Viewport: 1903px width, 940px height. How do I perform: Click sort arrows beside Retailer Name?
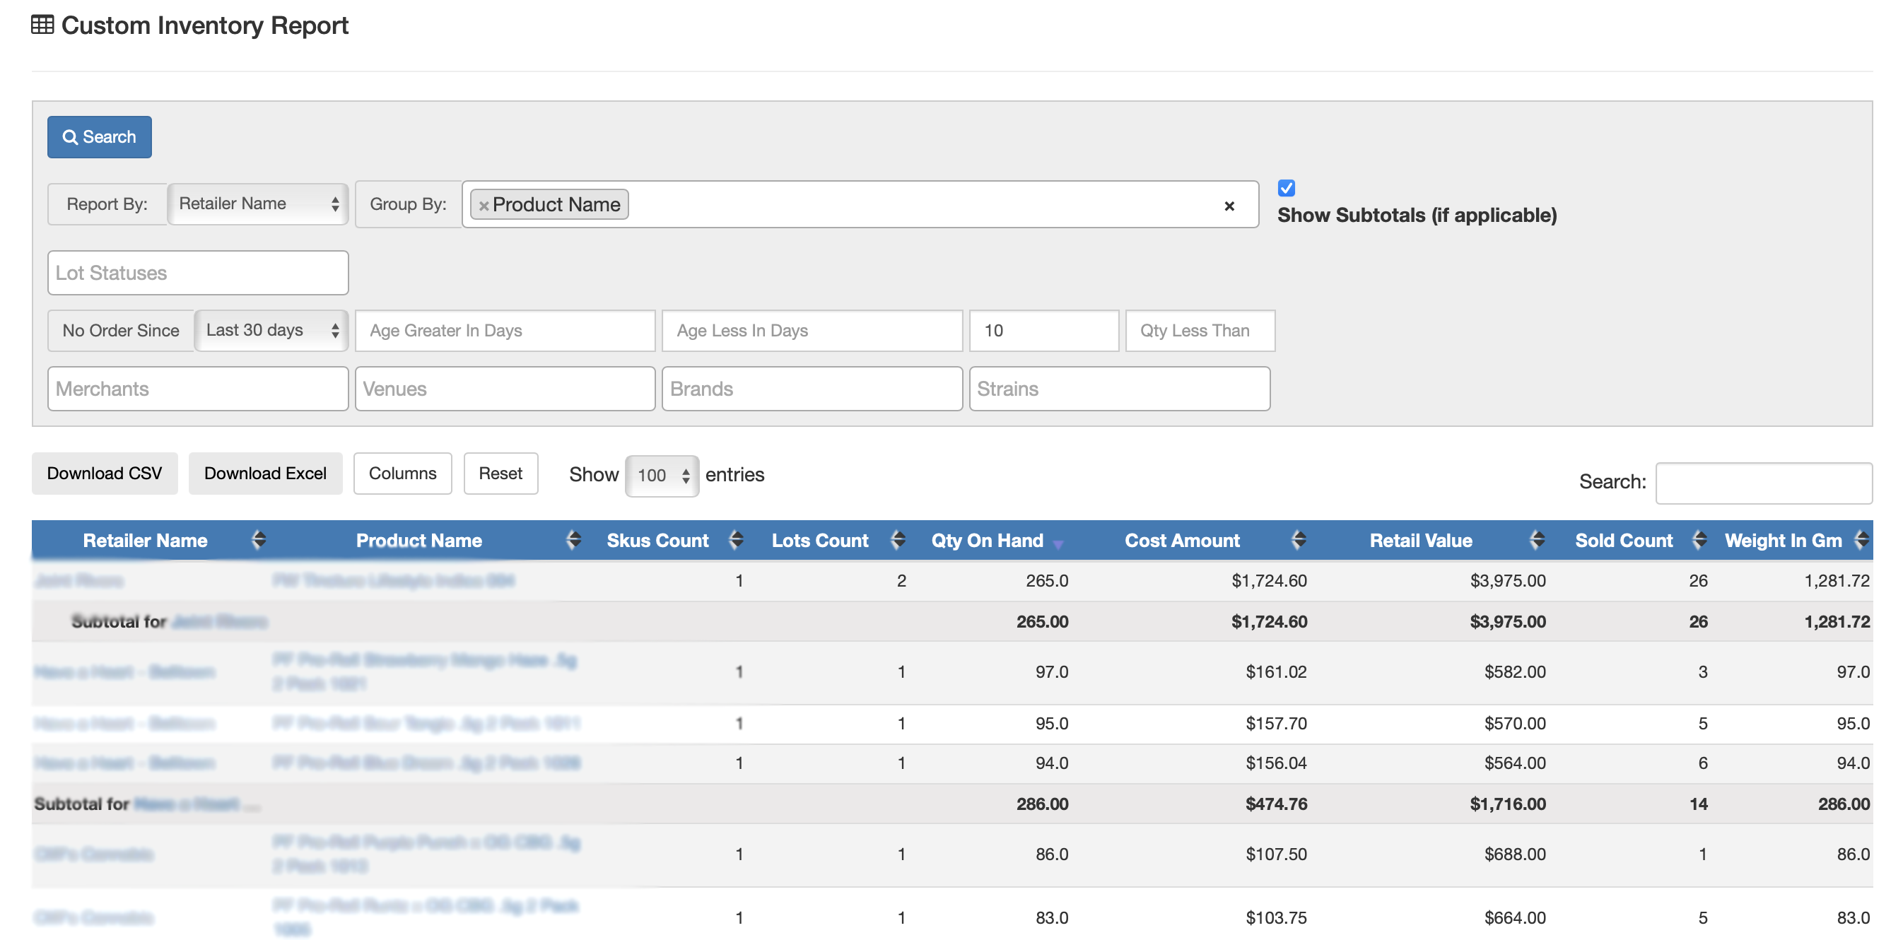258,540
